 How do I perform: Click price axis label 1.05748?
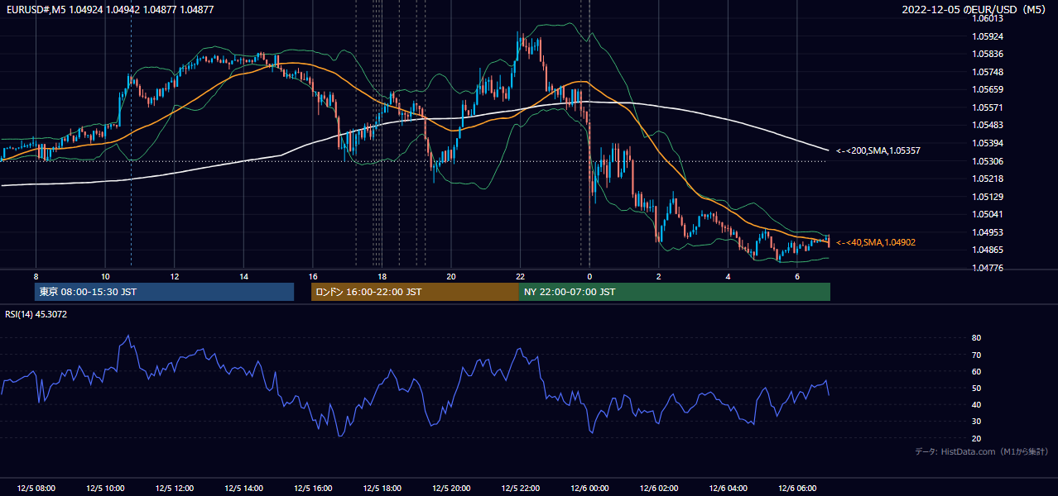click(x=986, y=72)
